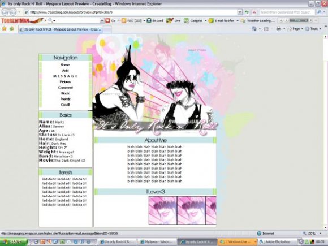Viewport: 328px width, 246px height.
Task: Click the Print icon in command bar
Action: [x=279, y=29]
